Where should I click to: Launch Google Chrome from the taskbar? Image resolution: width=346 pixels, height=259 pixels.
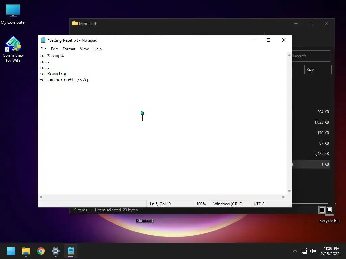point(41,251)
